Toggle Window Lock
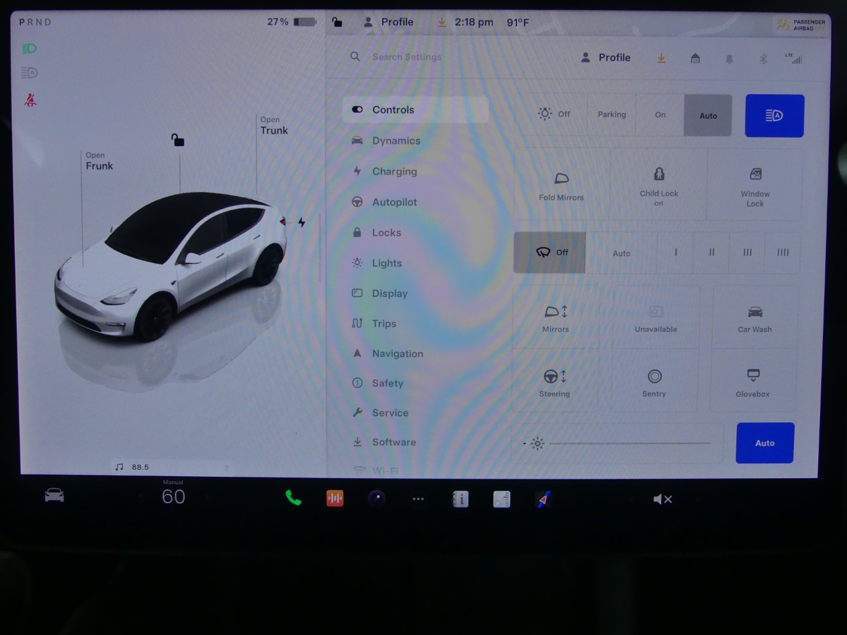 click(x=755, y=185)
